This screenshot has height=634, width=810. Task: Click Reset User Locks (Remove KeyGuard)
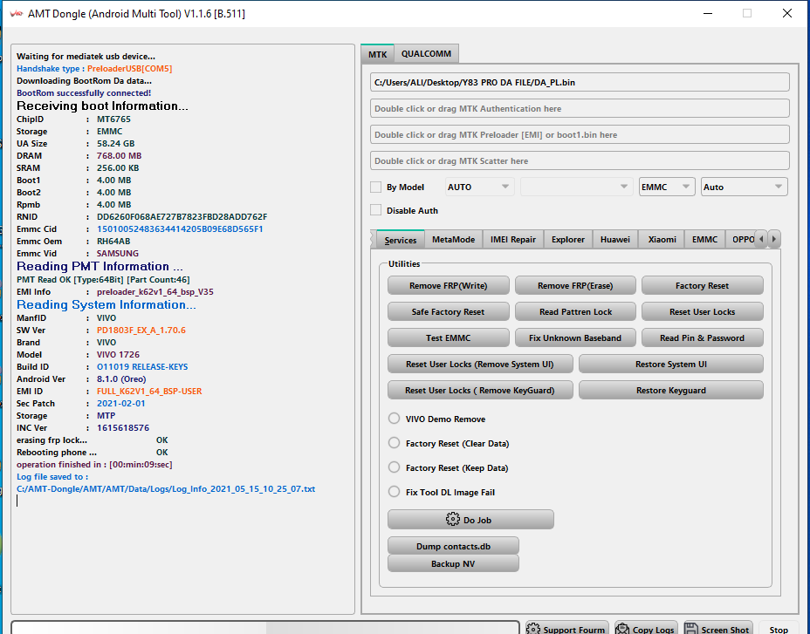click(480, 391)
